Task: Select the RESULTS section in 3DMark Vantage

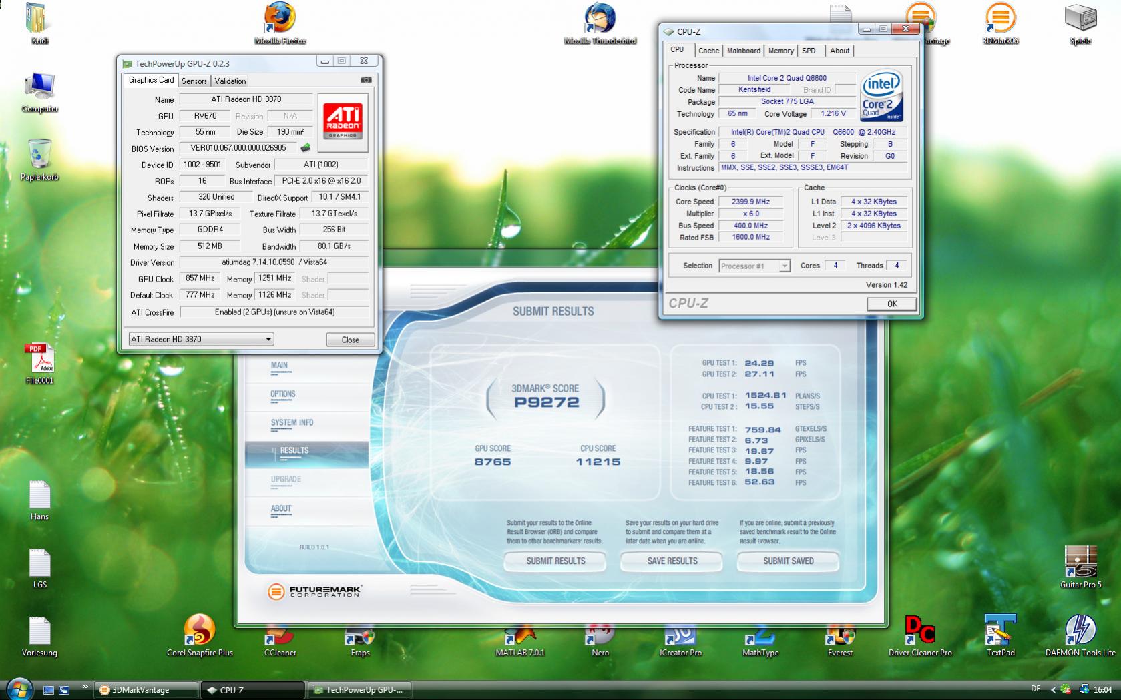Action: pos(306,454)
